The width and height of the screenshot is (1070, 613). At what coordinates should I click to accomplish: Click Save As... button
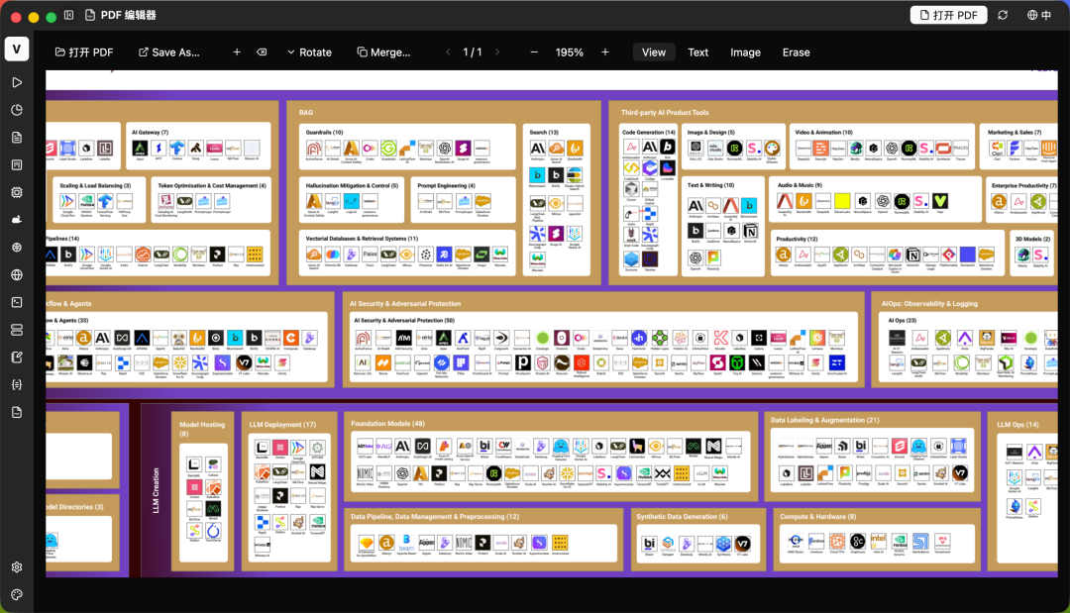[x=169, y=51]
